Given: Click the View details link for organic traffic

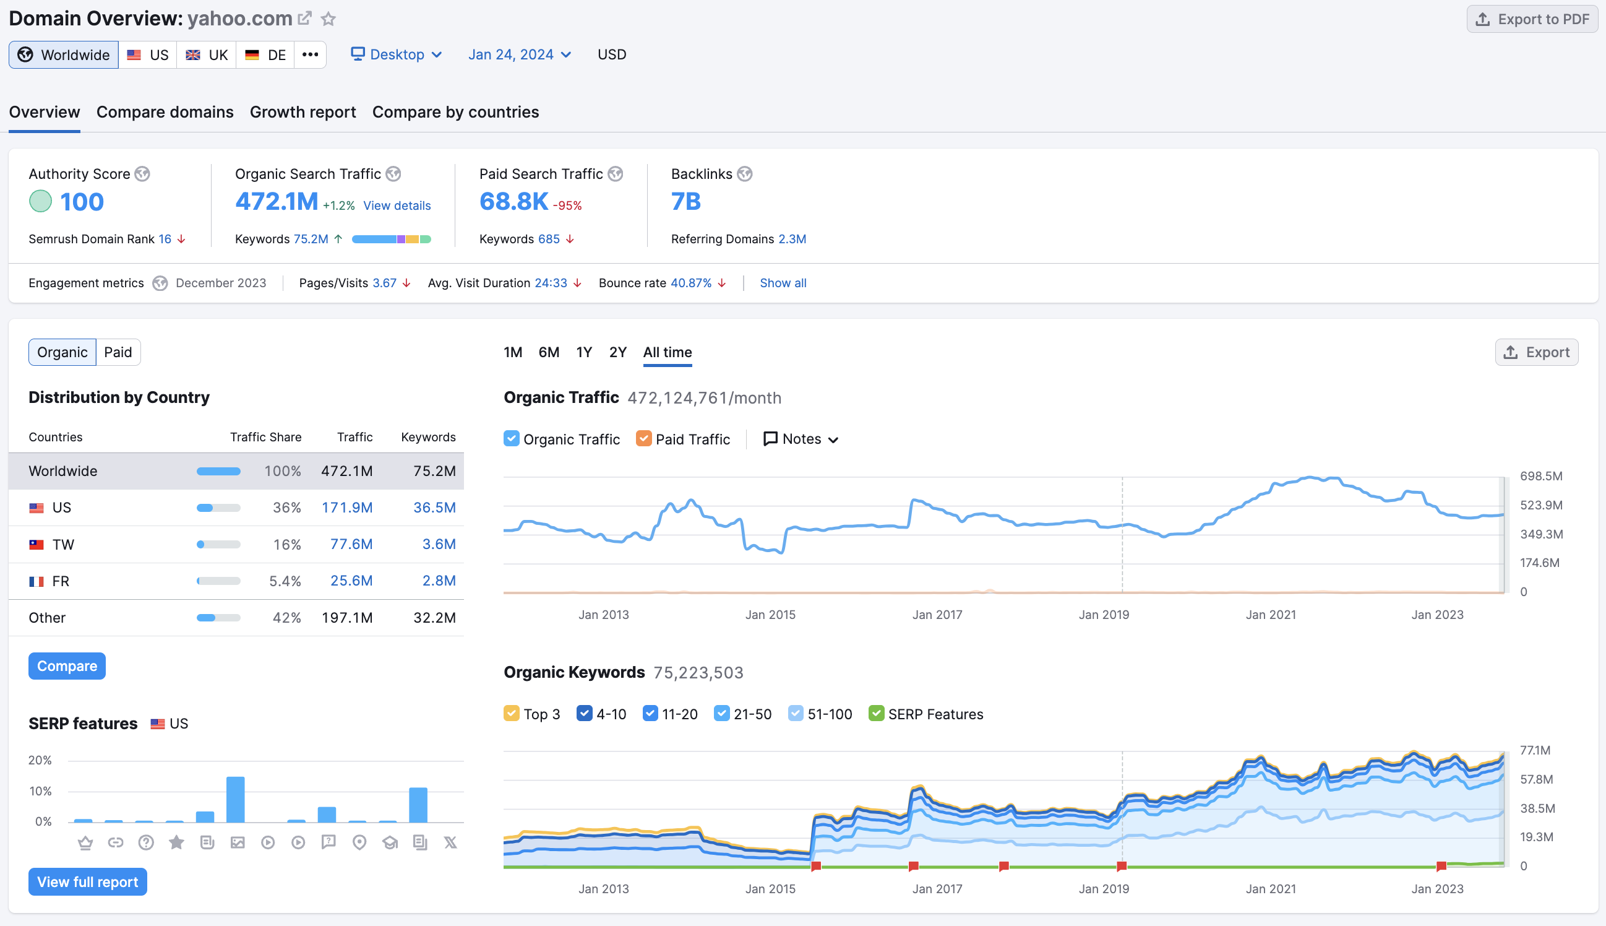Looking at the screenshot, I should 397,206.
